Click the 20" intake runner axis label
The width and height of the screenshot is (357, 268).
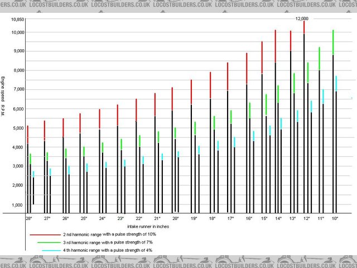(176, 218)
